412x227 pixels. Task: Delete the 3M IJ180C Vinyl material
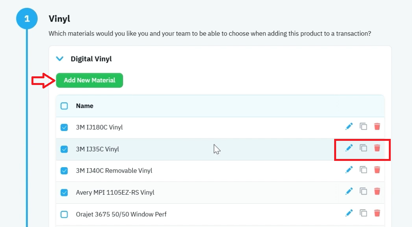377,127
